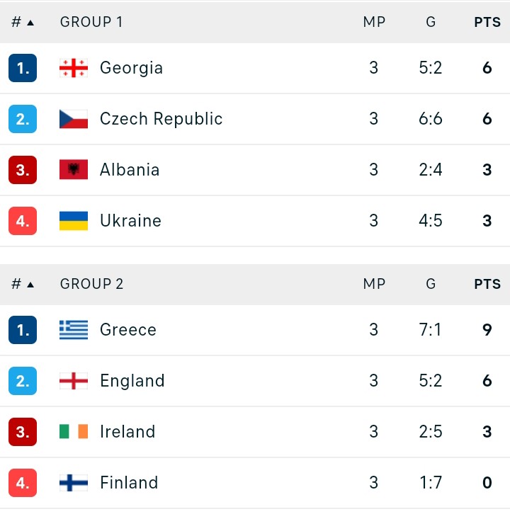
Task: Open the Georgia team link
Action: coord(131,68)
